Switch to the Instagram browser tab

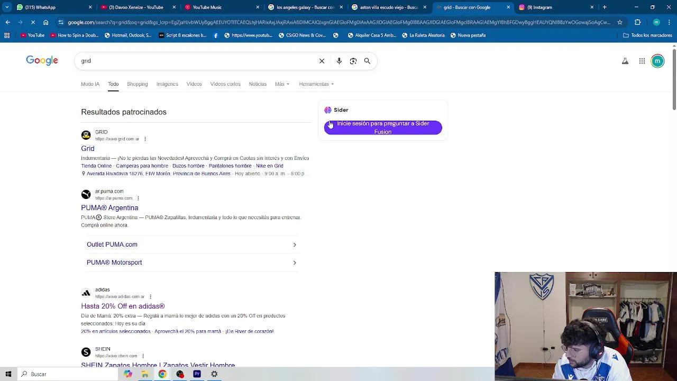point(555,7)
